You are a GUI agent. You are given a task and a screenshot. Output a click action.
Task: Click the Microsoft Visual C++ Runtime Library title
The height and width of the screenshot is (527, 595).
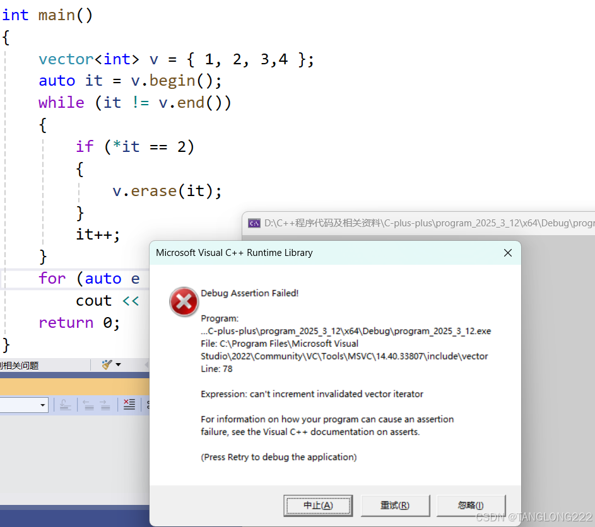[x=234, y=253]
